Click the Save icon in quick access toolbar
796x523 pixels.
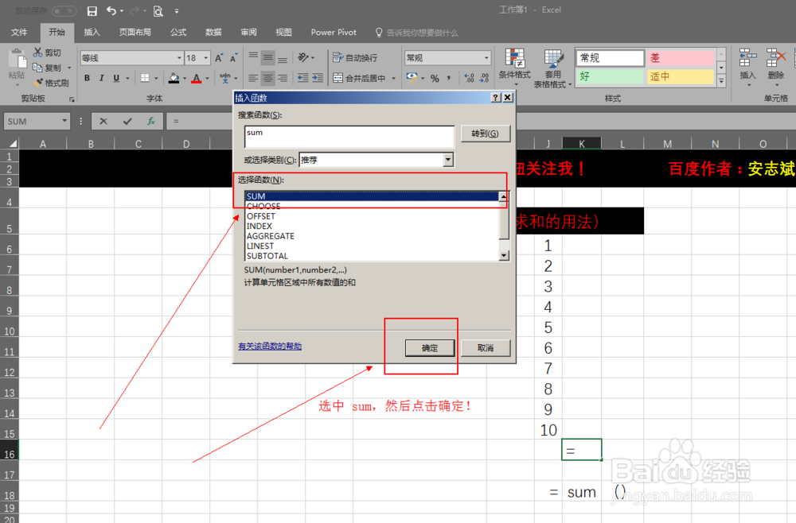pos(92,11)
